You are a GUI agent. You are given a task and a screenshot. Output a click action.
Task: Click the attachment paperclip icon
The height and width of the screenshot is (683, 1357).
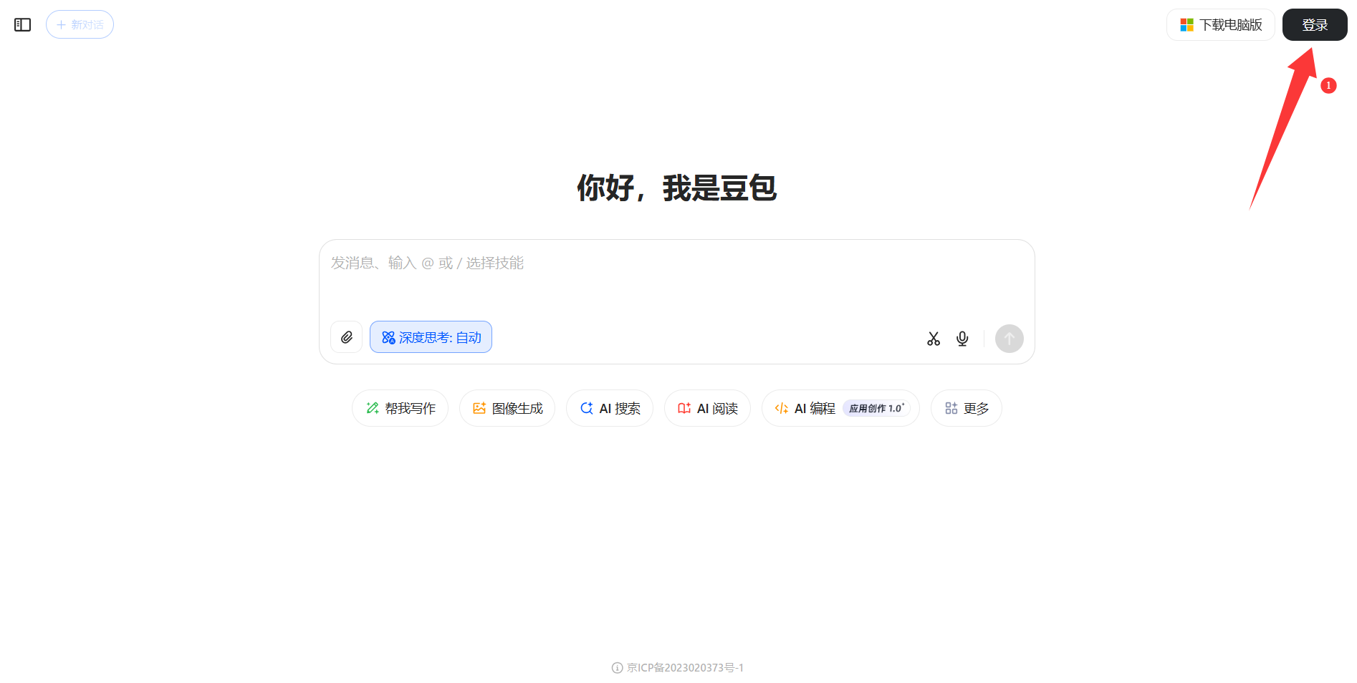coord(346,336)
